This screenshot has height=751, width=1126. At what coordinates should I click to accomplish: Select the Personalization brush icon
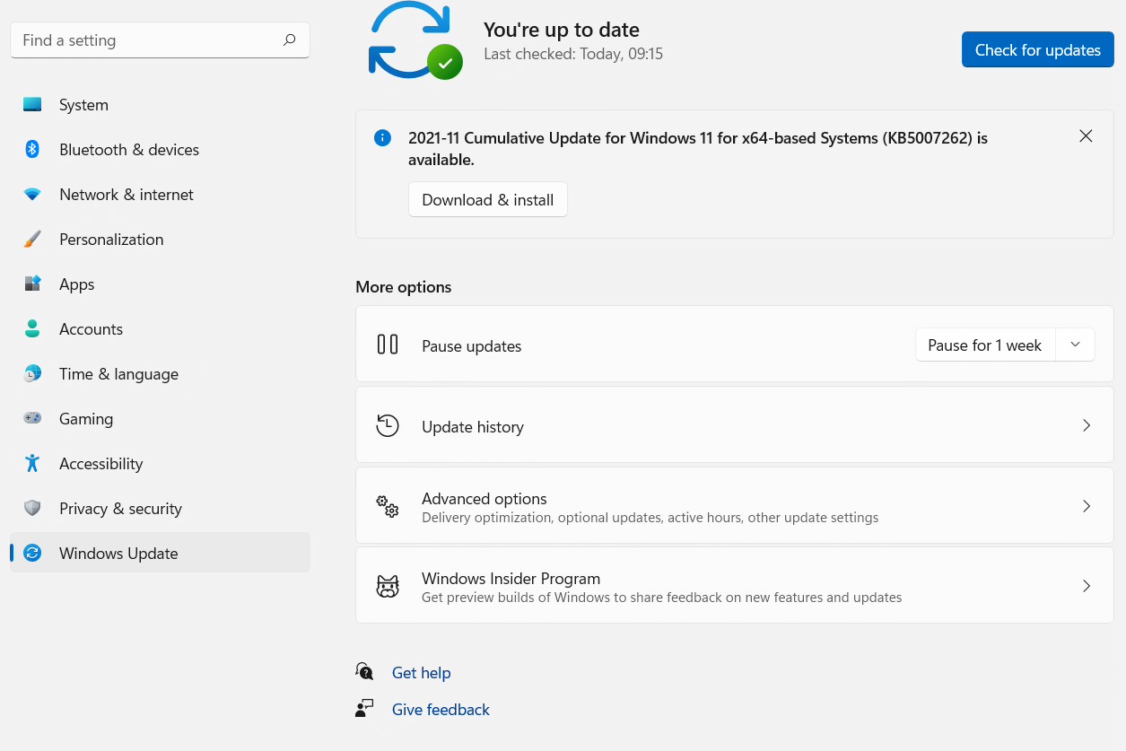coord(32,239)
